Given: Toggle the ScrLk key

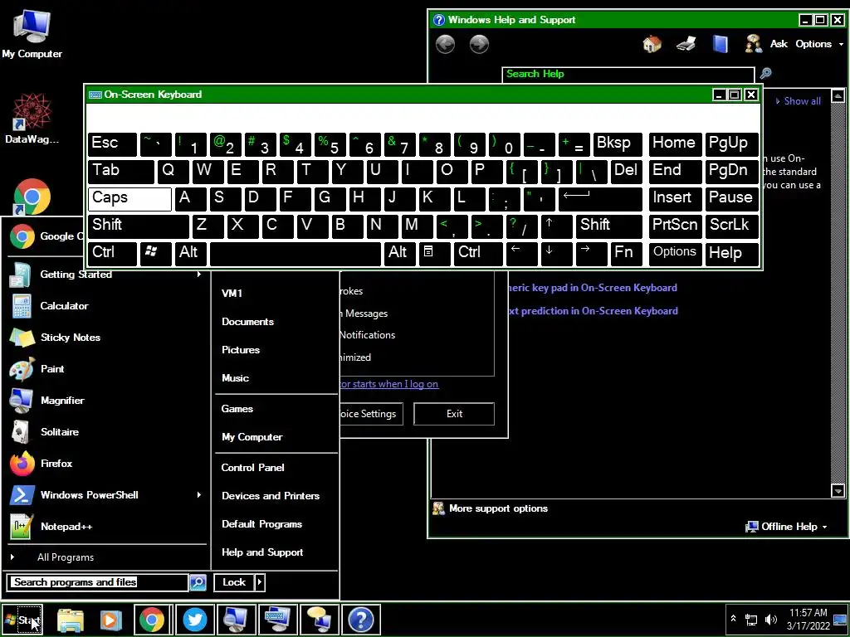Looking at the screenshot, I should click(732, 226).
